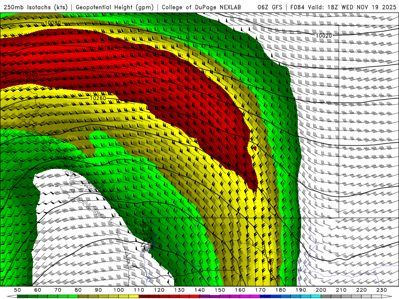Click the 140 value on the color scale

click(x=199, y=290)
